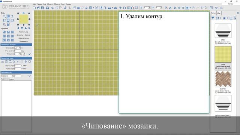
Task: Collapse the Параметры ряда section header
Action: [x=16, y=58]
